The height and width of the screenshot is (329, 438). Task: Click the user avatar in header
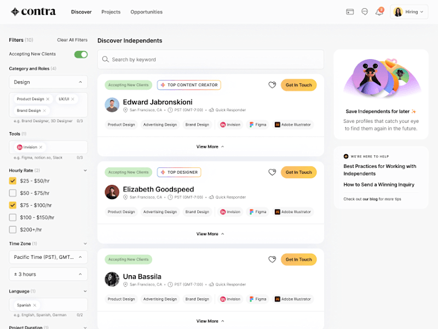(x=398, y=12)
